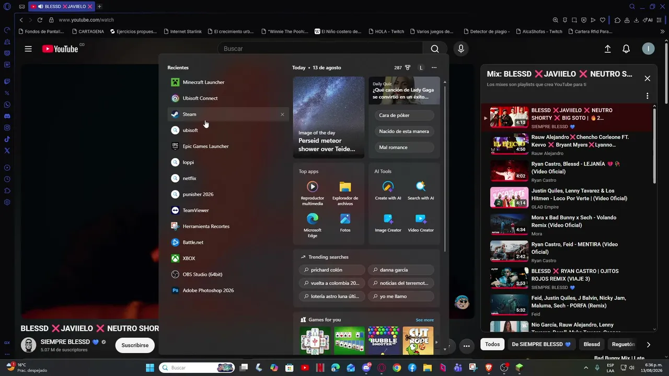Screen dimensions: 669x376
Task: Open the YouTube guide hamburger menu
Action: pyautogui.click(x=28, y=49)
